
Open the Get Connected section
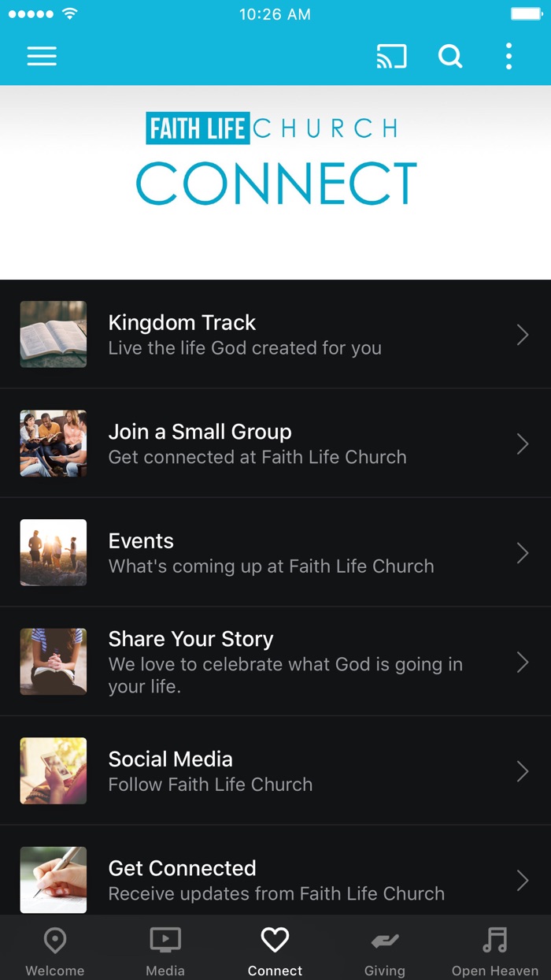[x=275, y=880]
